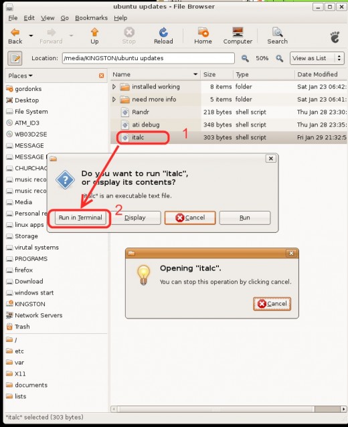Expand the 'installed working' folder
This screenshot has width=348, height=427.
114,86
